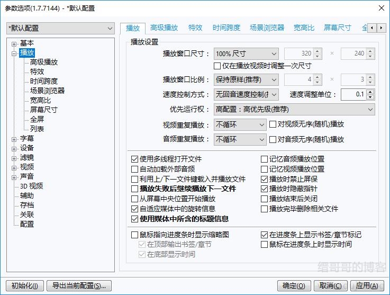Check 播放完毕删除相关文件
The height and width of the screenshot is (295, 390).
tap(264, 209)
